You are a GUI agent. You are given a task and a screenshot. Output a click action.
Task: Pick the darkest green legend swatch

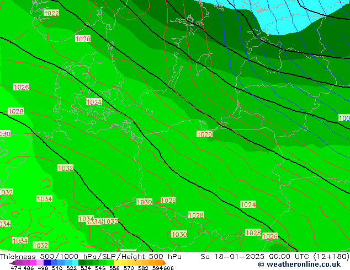coord(82,262)
